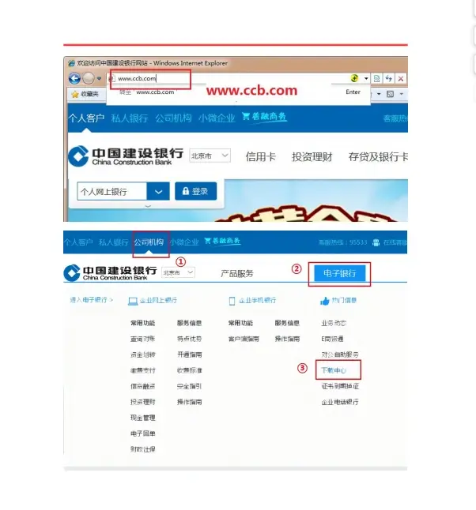This screenshot has height=510, width=476.
Task: Click the laptop icon beside 企业网上银行
Action: pos(133,302)
